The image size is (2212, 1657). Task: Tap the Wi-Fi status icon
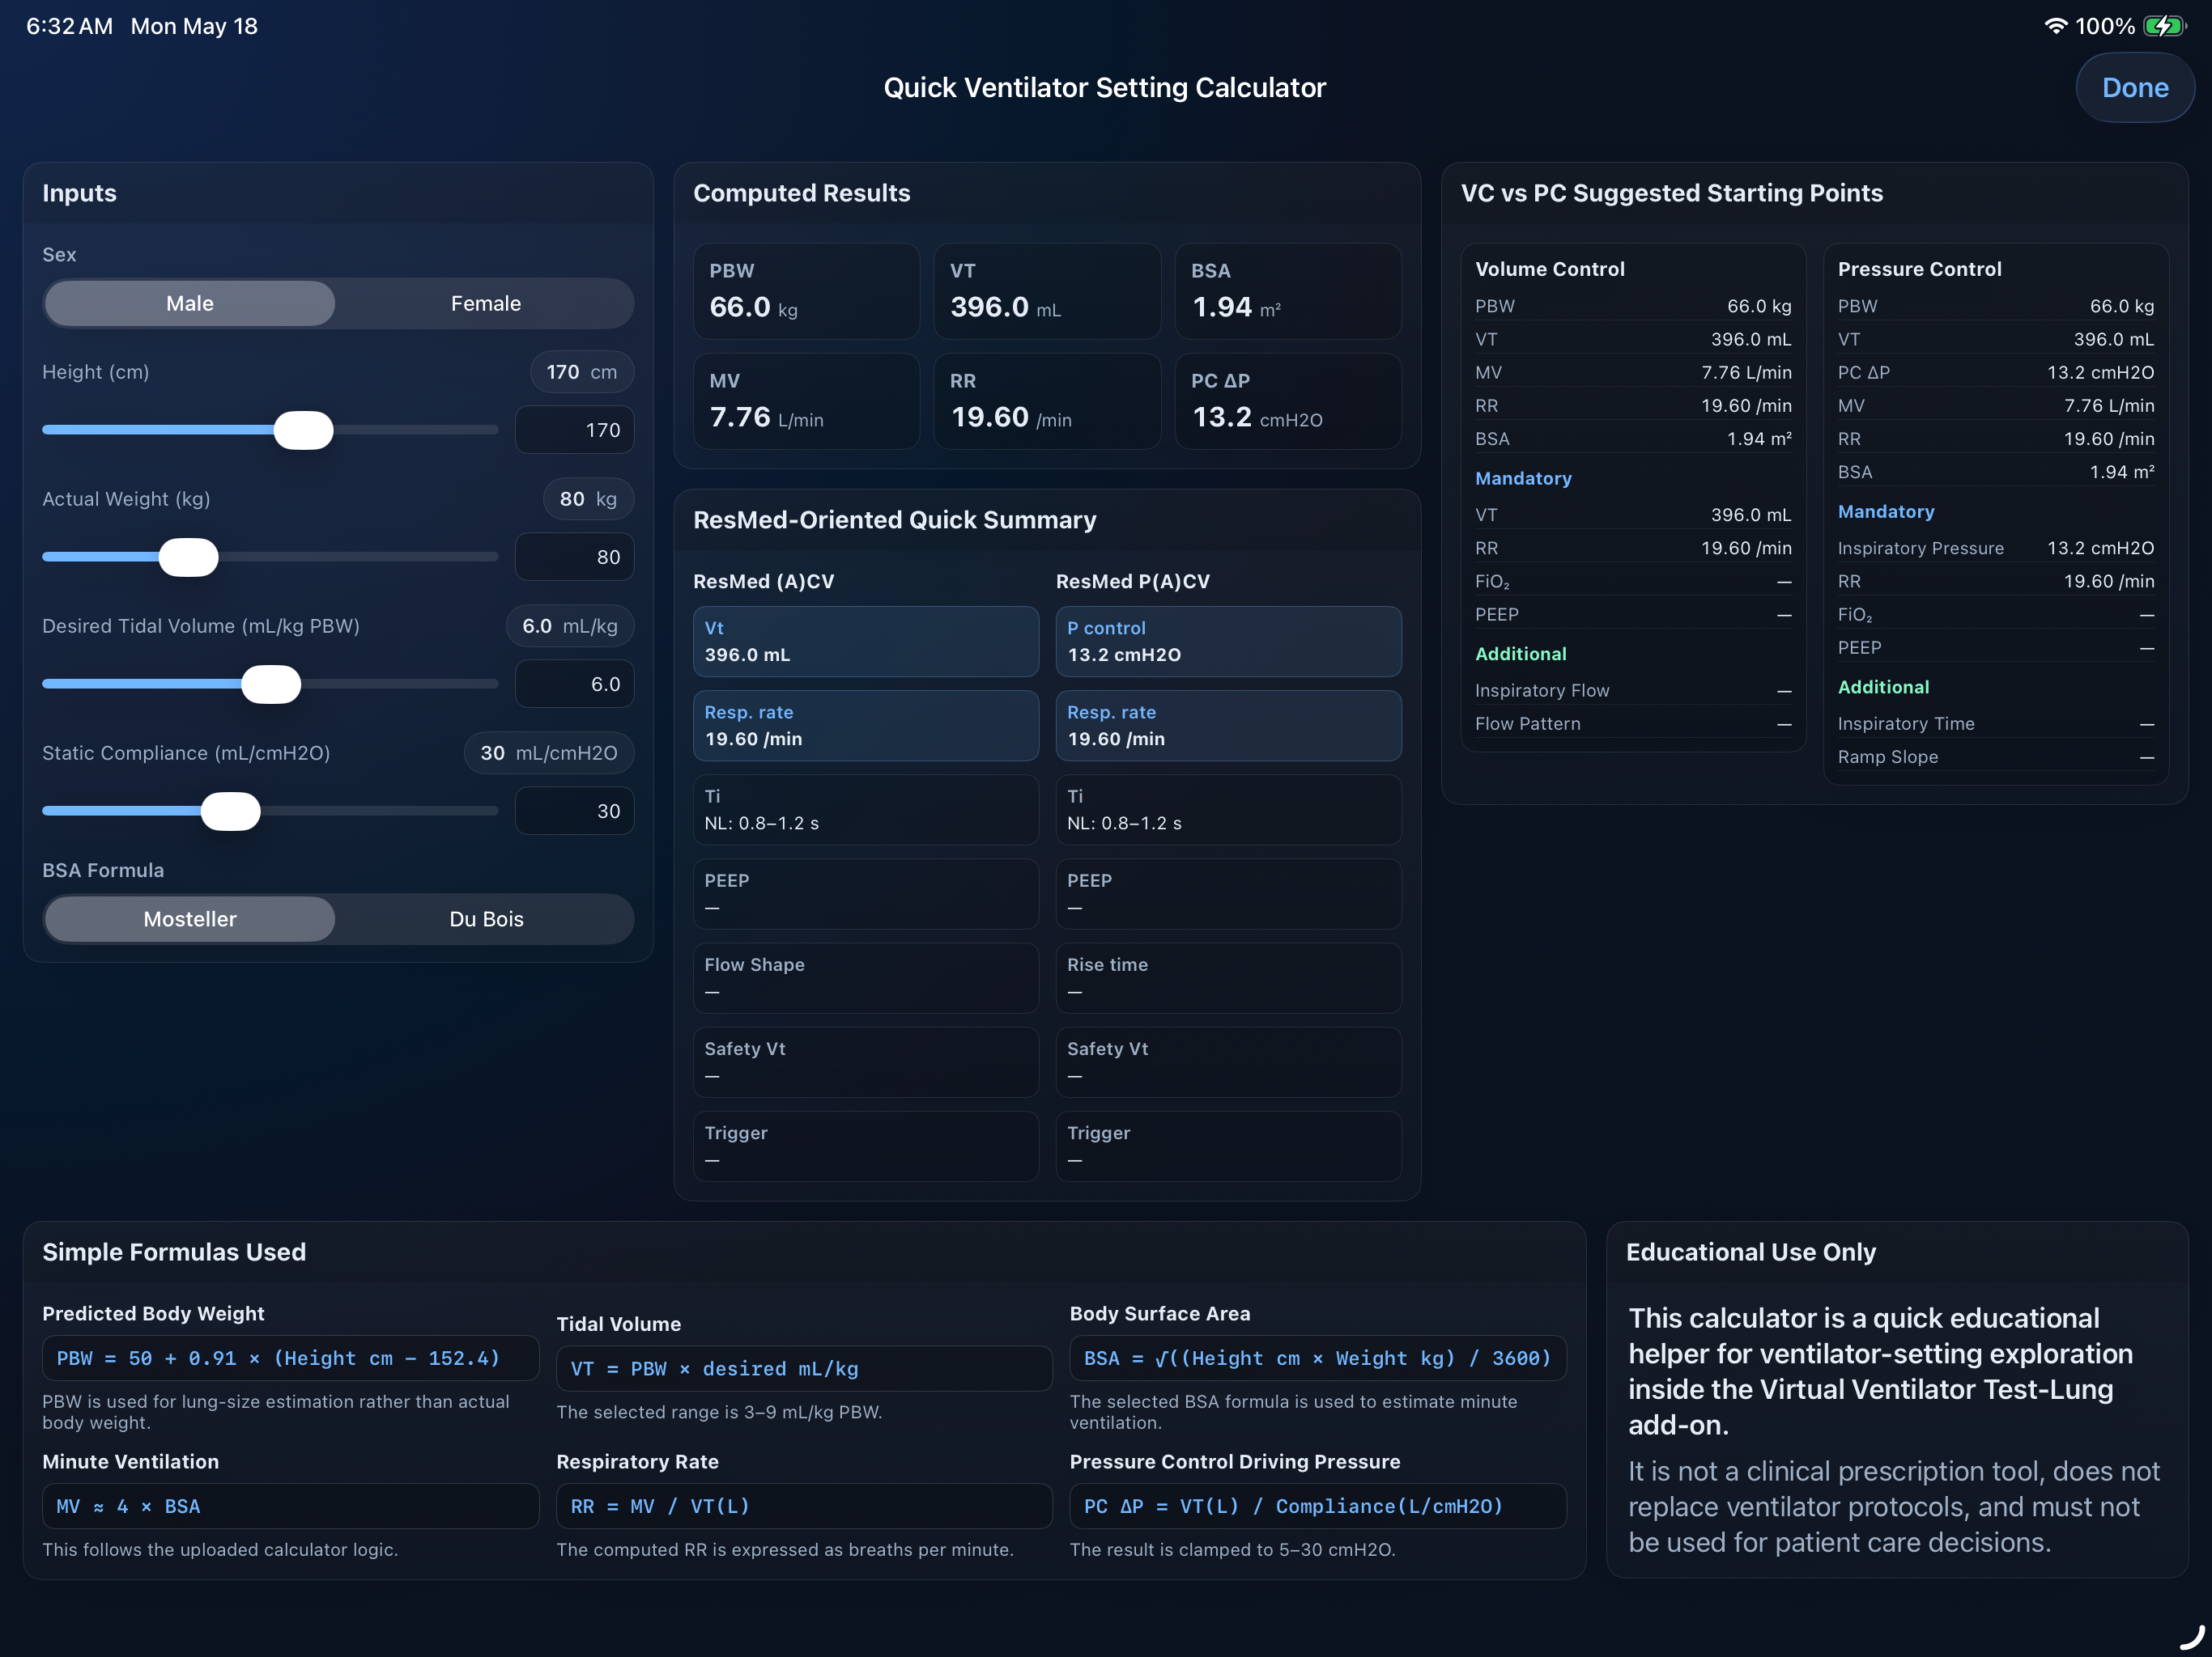pyautogui.click(x=2055, y=26)
